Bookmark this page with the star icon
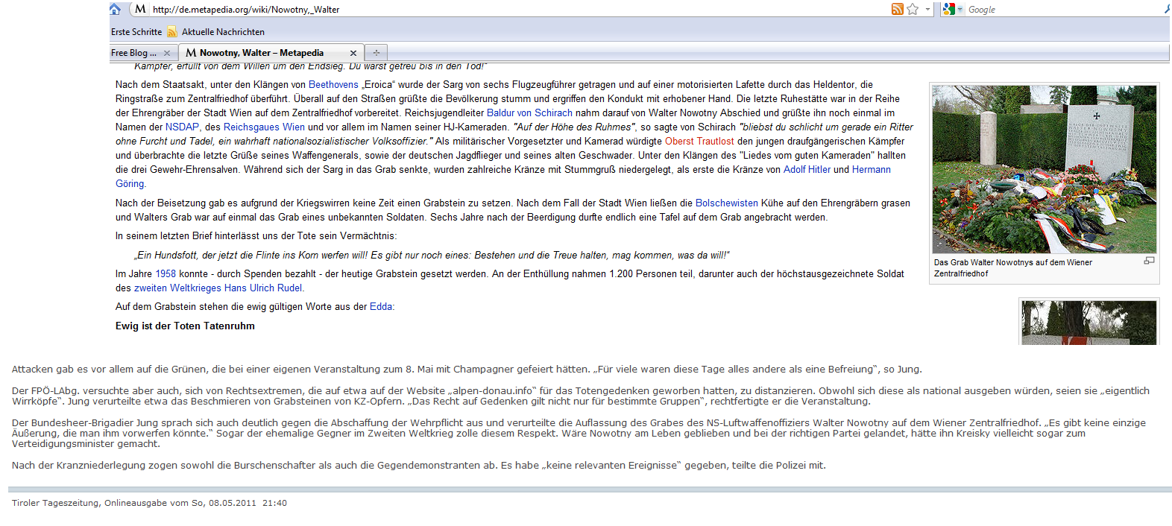 pyautogui.click(x=913, y=9)
